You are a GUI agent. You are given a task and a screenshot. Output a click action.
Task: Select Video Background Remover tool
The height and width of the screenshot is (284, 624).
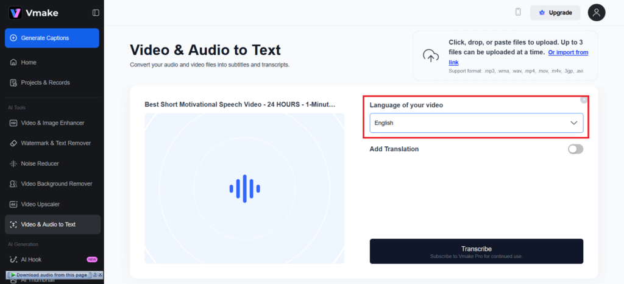click(x=56, y=184)
